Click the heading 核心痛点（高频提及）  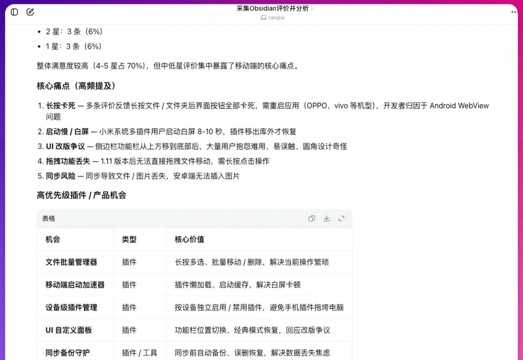click(76, 86)
